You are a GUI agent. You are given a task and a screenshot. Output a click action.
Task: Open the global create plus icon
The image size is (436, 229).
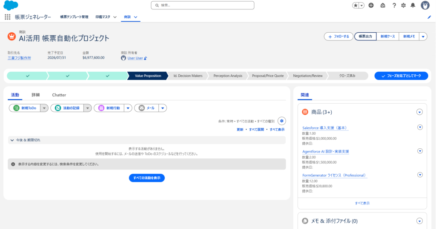(x=371, y=5)
